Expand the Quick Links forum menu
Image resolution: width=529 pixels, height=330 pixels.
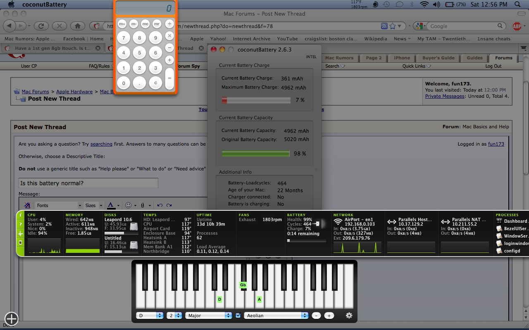click(417, 66)
